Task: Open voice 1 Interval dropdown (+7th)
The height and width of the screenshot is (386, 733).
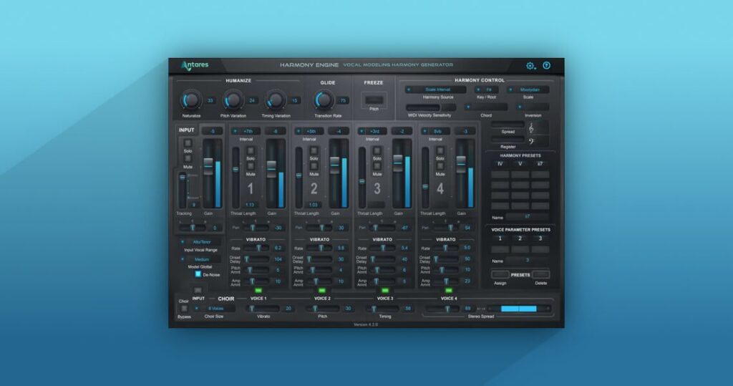Action: pos(246,132)
